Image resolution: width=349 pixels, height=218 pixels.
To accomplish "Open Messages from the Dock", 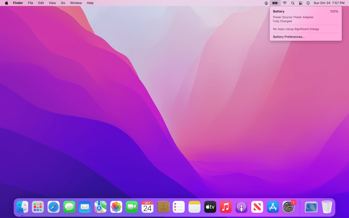I will point(69,207).
